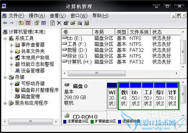Open the properties help toolbar icon
Viewport: 188px width, 133px height.
point(37,23)
